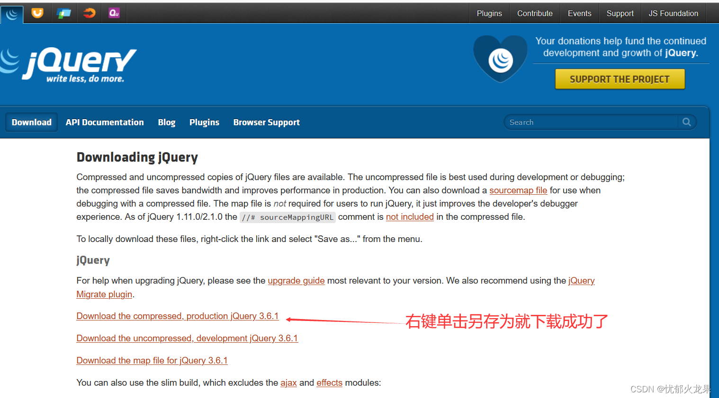
Task: Open the QUnit project icon
Action: click(x=114, y=13)
